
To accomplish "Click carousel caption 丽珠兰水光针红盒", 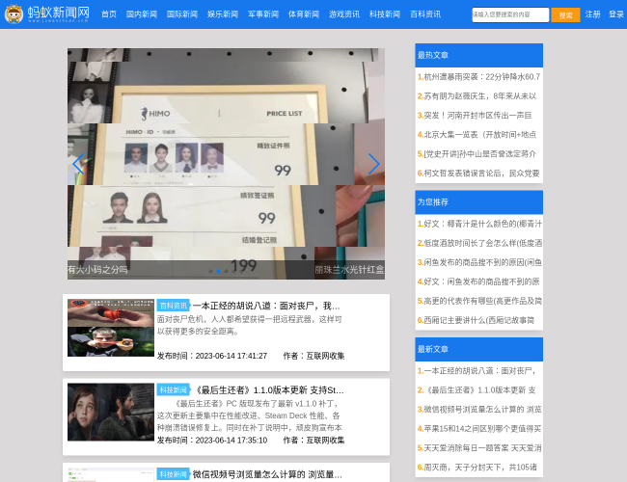I will tap(349, 270).
